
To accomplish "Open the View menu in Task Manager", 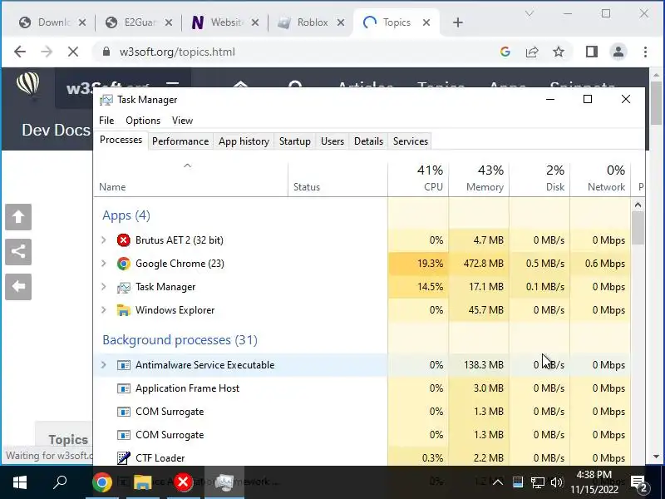I will coord(182,121).
